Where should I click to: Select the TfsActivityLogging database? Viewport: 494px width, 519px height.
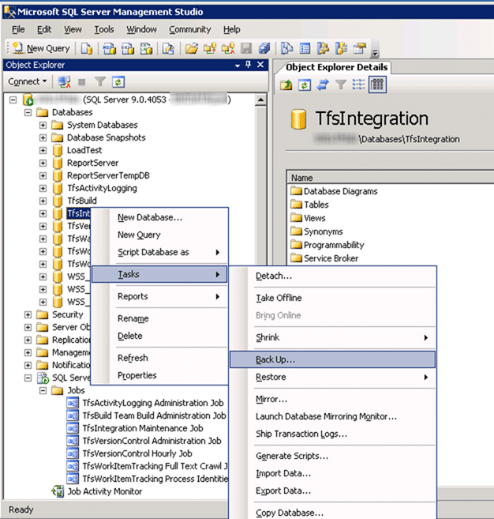102,188
